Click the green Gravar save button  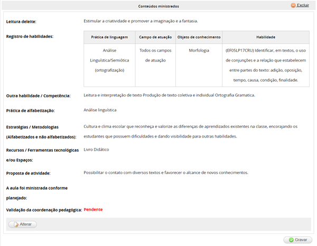coord(298,240)
